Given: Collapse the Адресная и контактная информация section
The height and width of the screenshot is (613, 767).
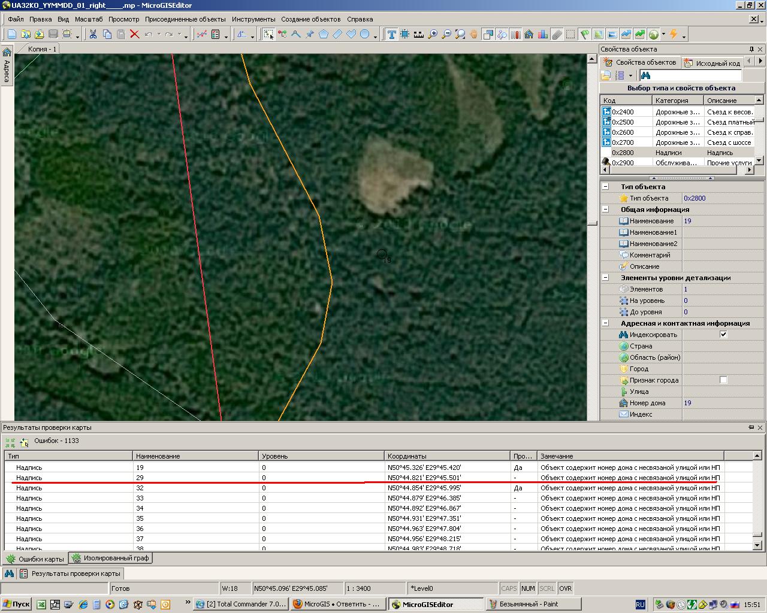Looking at the screenshot, I should [605, 323].
